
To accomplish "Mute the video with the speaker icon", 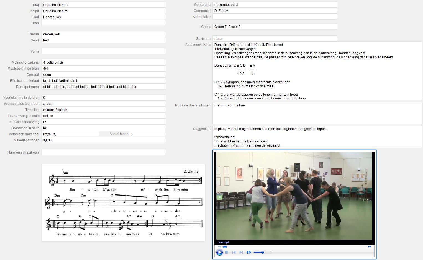I will click(248, 252).
